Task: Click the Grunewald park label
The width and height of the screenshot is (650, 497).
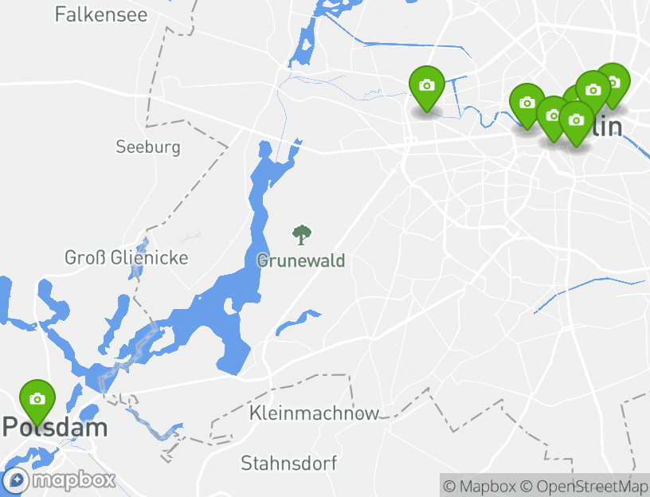Action: [x=301, y=260]
